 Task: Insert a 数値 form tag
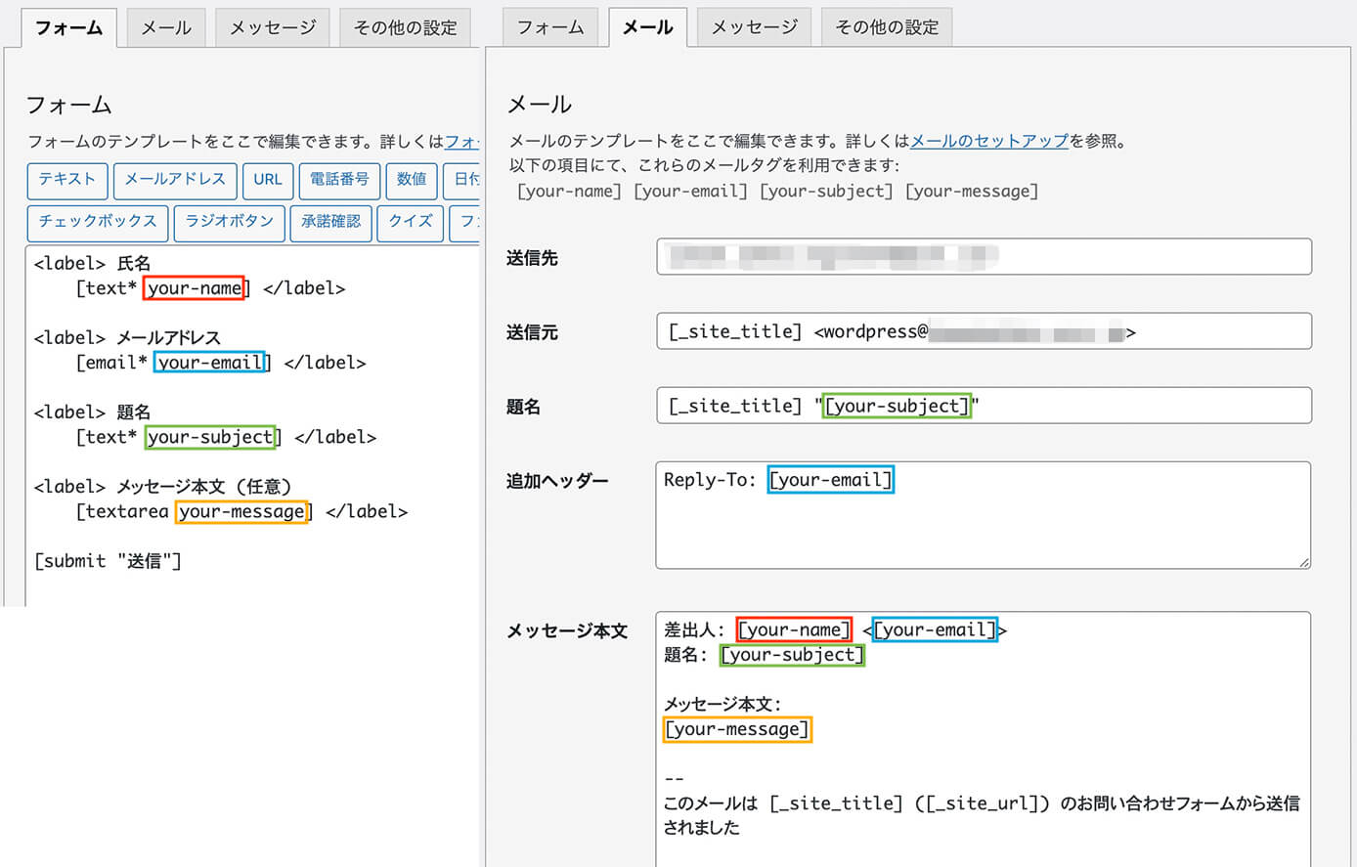tap(412, 180)
